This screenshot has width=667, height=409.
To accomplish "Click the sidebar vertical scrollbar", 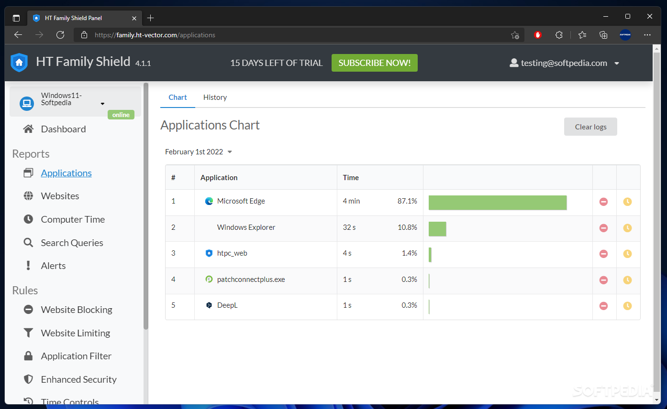I will pos(146,206).
